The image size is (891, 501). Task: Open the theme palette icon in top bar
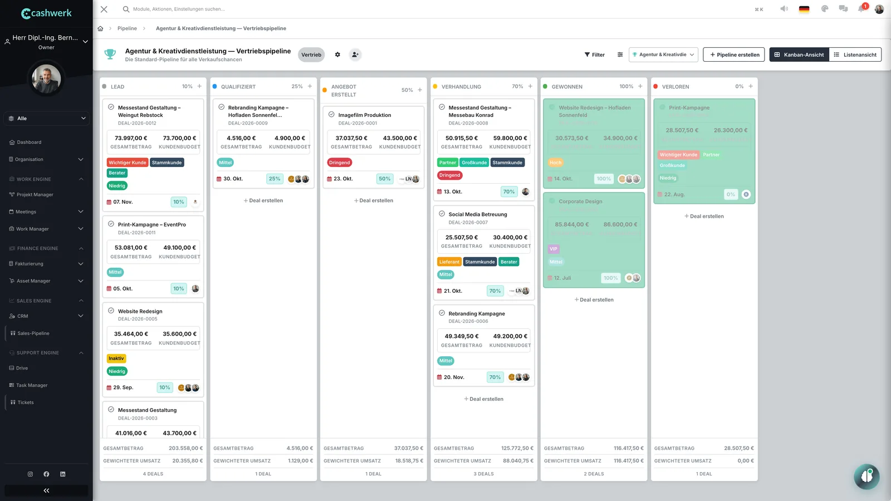point(825,9)
